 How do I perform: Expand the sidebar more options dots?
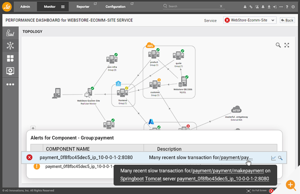click(x=10, y=84)
